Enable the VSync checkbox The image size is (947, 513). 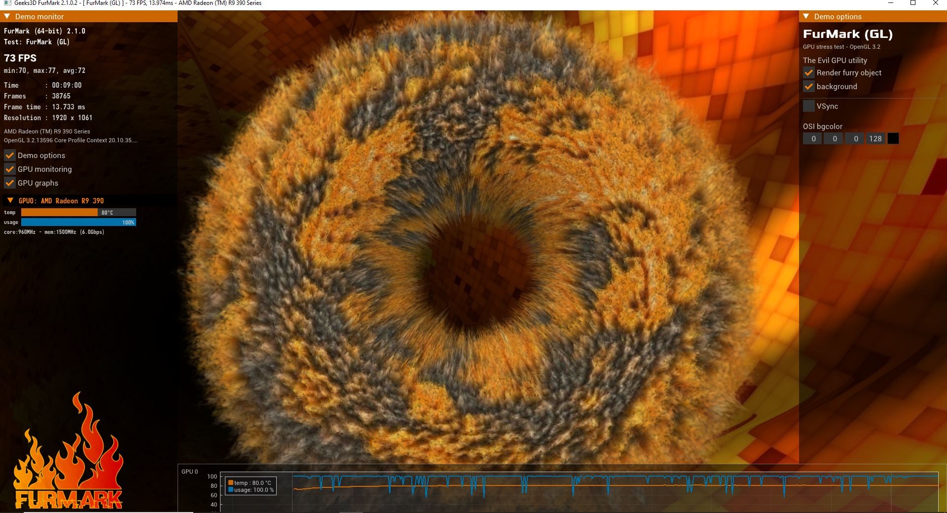[809, 106]
